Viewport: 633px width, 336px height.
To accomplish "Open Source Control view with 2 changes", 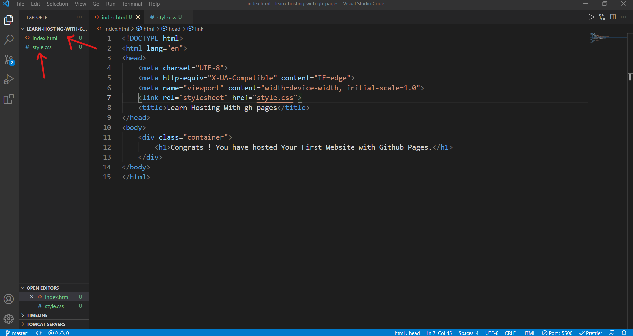I will click(9, 60).
